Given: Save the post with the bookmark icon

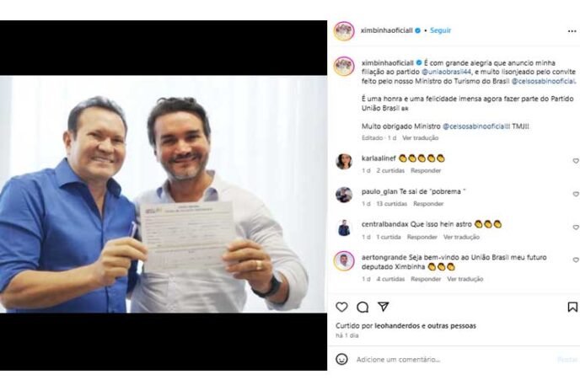Looking at the screenshot, I should coord(572,307).
